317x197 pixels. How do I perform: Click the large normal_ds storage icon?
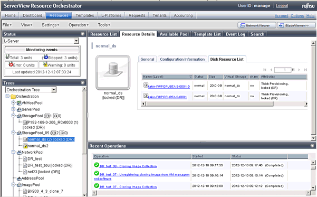(113, 72)
